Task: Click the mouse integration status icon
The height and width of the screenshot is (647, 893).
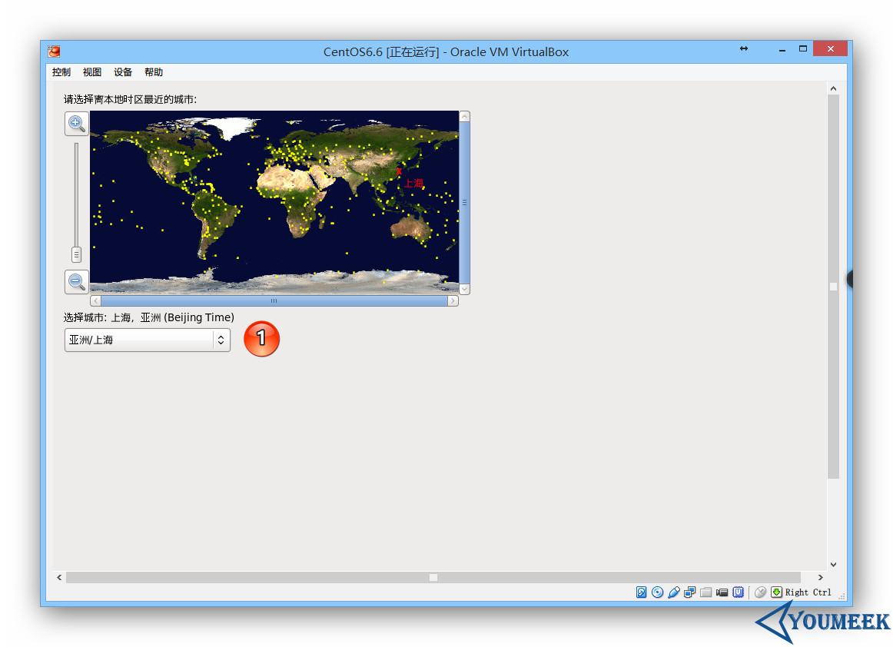Action: 760,592
